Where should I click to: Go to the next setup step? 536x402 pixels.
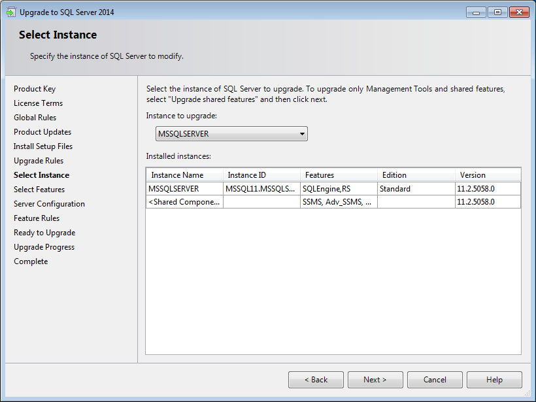[375, 380]
